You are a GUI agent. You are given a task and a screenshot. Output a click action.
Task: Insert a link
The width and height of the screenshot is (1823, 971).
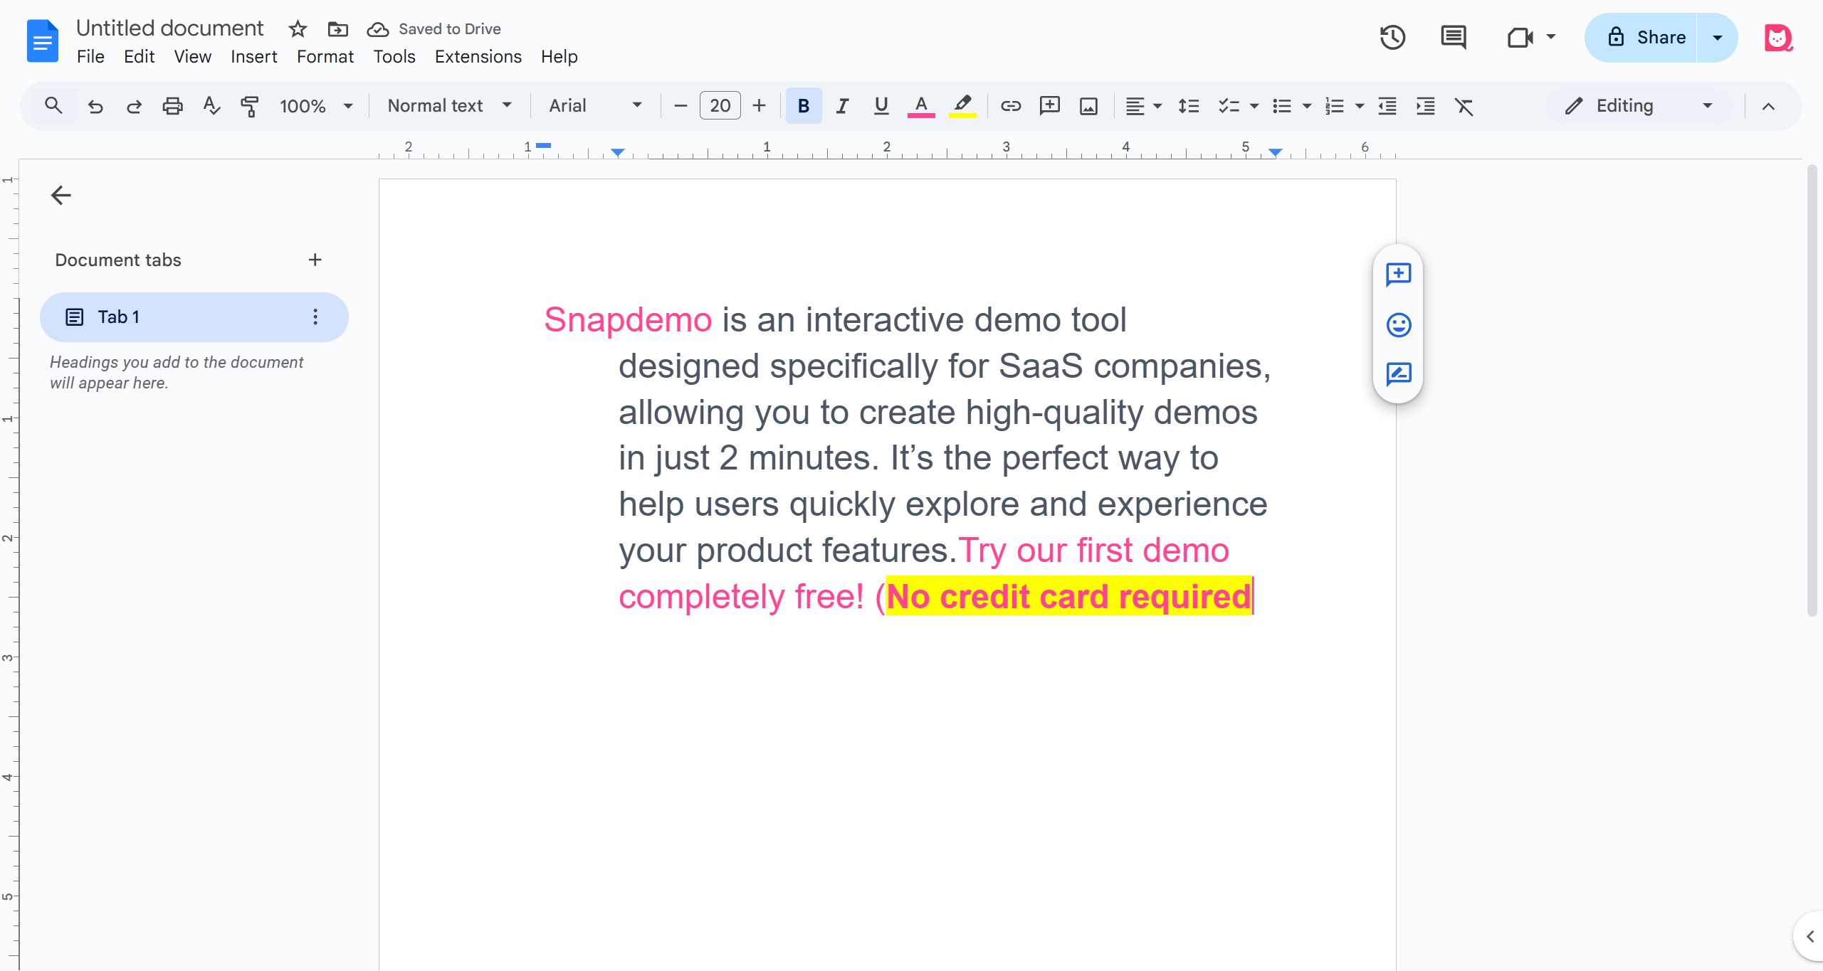pyautogui.click(x=1011, y=106)
